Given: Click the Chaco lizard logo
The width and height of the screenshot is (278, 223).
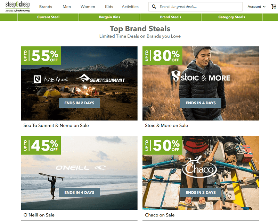Looking at the screenshot, I should (x=199, y=167).
